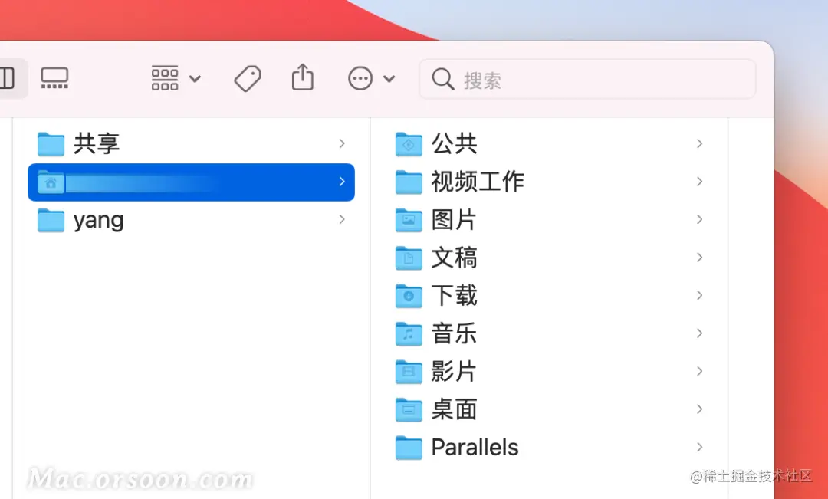Click the 桌面 desktop folder icon
This screenshot has height=499, width=828.
coord(409,410)
